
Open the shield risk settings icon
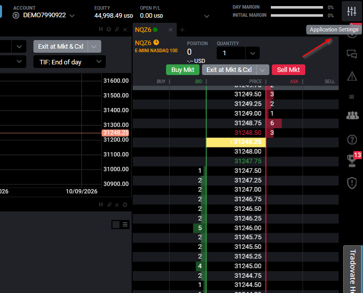[352, 183]
